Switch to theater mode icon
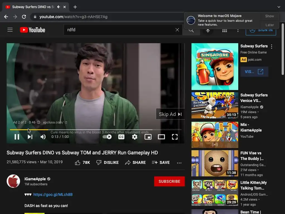 pos(161,137)
